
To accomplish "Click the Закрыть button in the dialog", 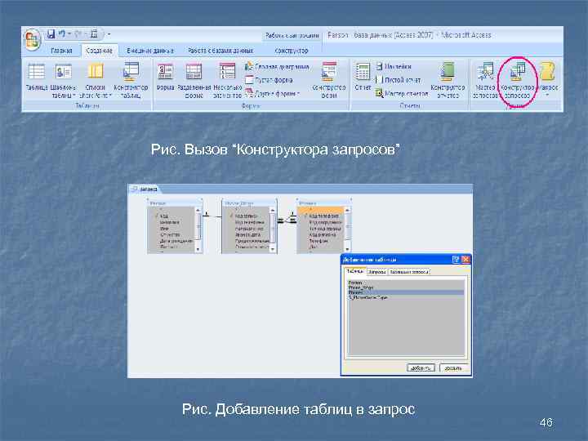I will 453,367.
